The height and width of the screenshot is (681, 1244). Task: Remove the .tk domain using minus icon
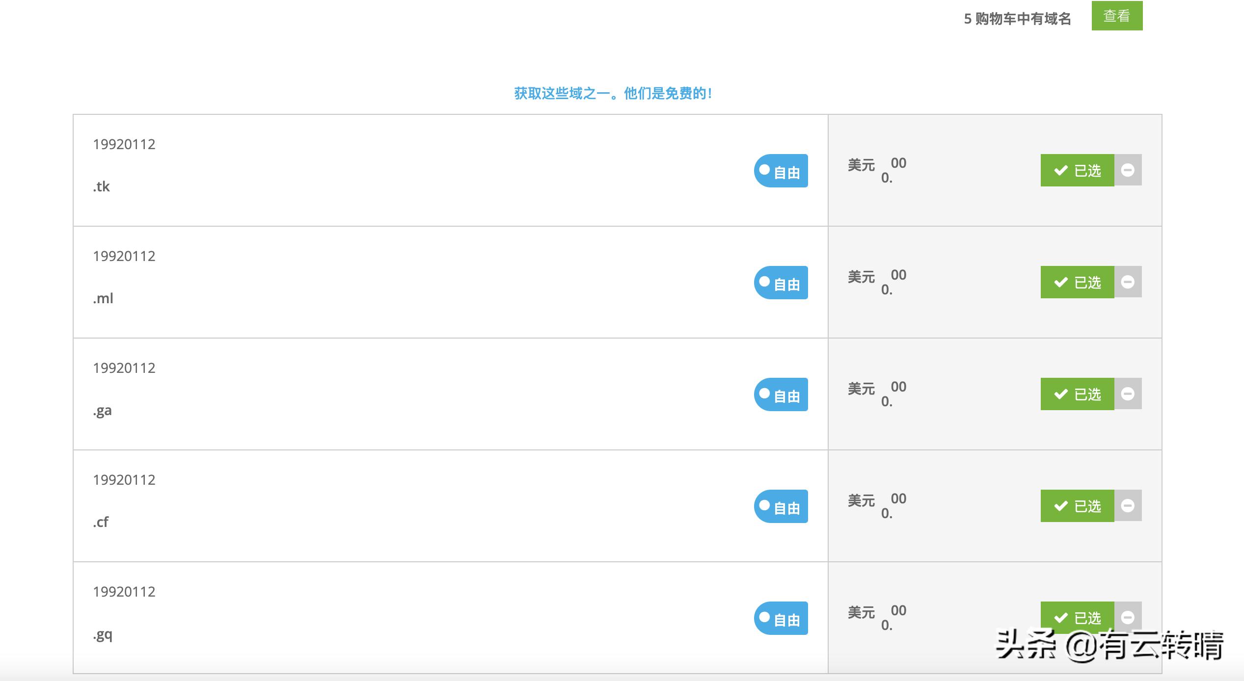tap(1128, 170)
